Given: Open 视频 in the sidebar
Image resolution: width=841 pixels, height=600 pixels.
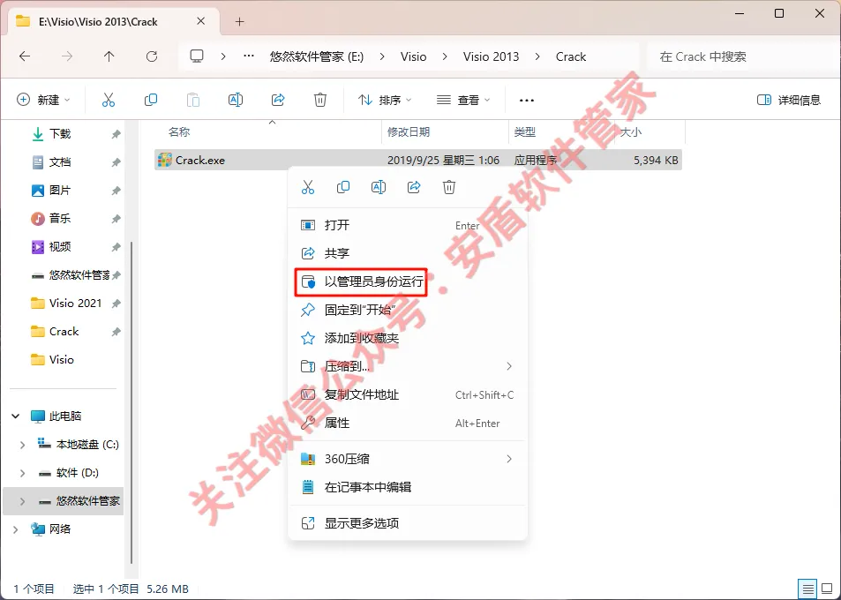Looking at the screenshot, I should point(59,247).
